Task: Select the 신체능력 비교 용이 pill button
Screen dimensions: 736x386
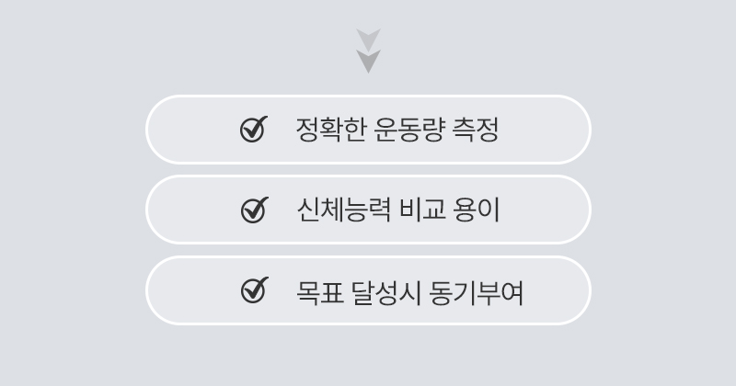Action: (x=368, y=210)
